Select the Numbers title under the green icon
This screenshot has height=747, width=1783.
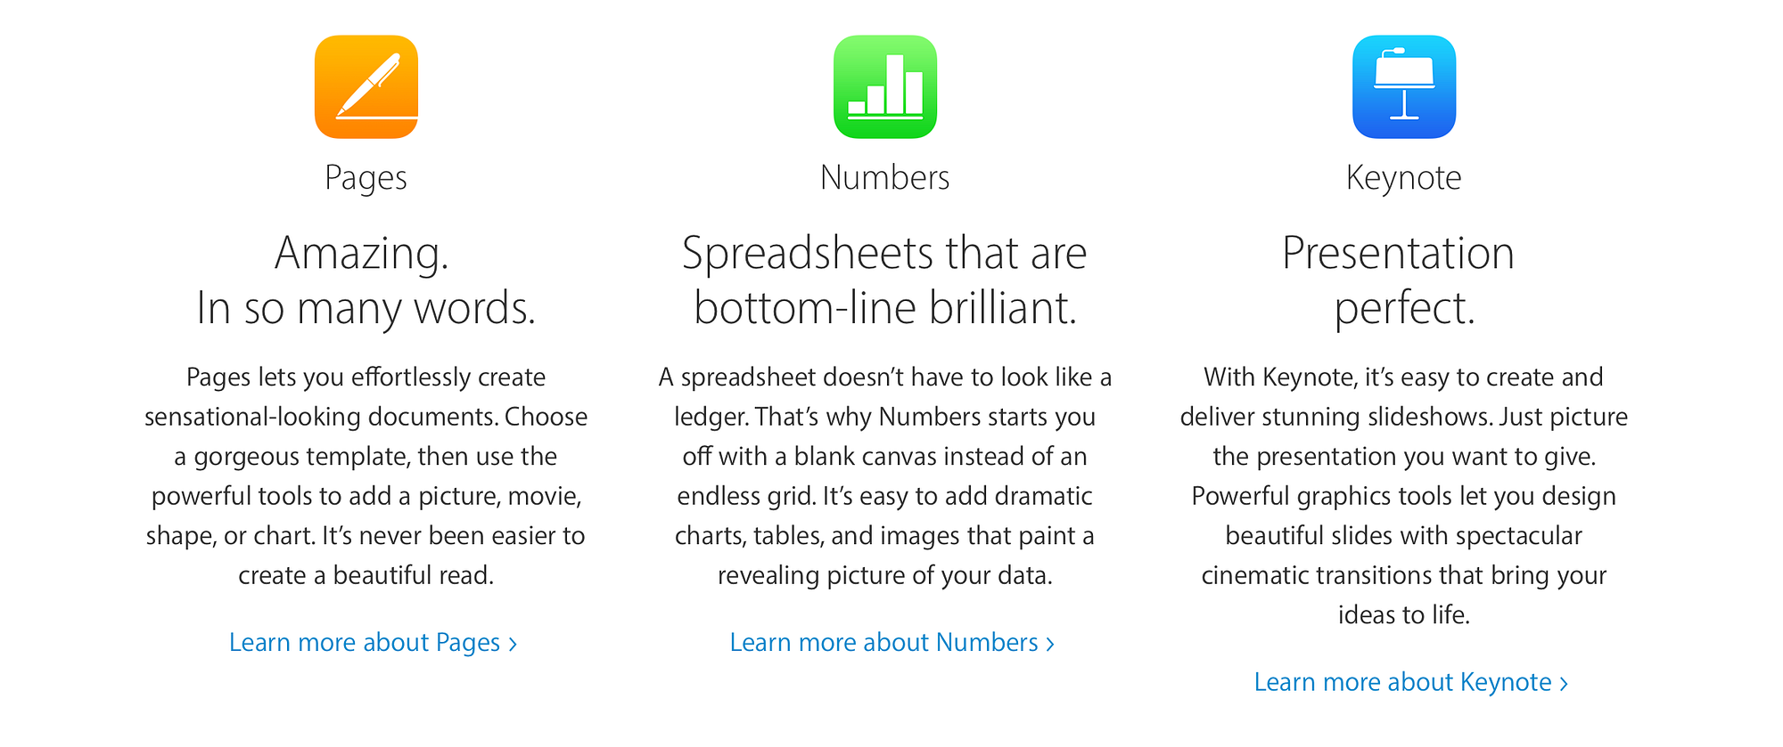coord(884,177)
